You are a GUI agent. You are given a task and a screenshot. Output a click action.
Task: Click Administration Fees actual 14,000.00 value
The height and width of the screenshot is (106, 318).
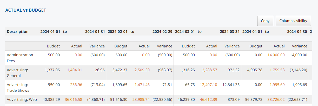(x=276, y=55)
